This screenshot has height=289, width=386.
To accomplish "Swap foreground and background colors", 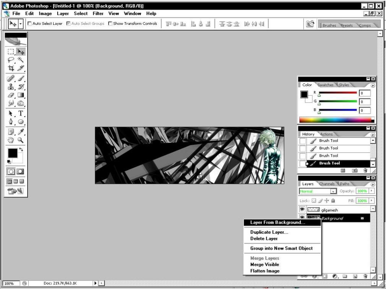I will tap(21, 149).
